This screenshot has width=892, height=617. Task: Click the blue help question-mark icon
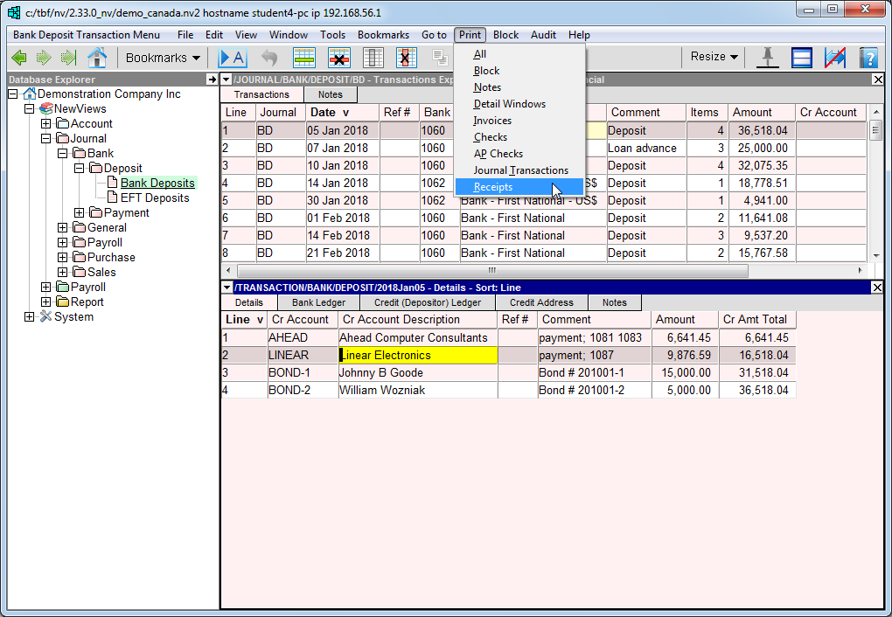point(868,58)
